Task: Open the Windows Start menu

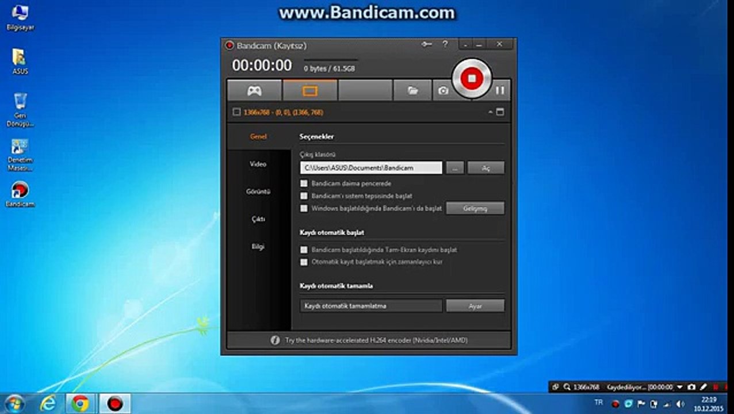Action: 15,404
